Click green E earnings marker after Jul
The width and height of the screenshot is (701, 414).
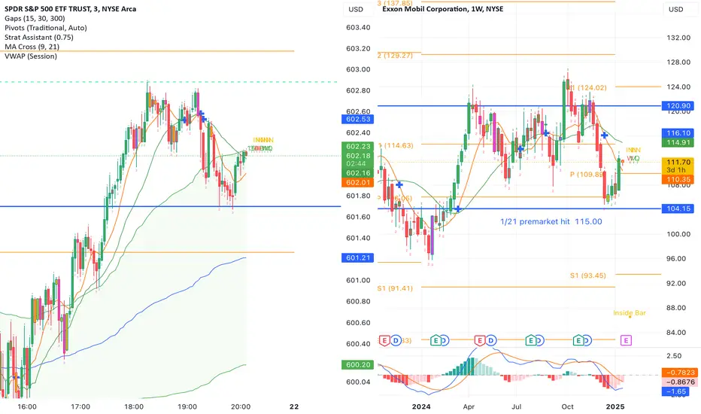click(x=531, y=340)
